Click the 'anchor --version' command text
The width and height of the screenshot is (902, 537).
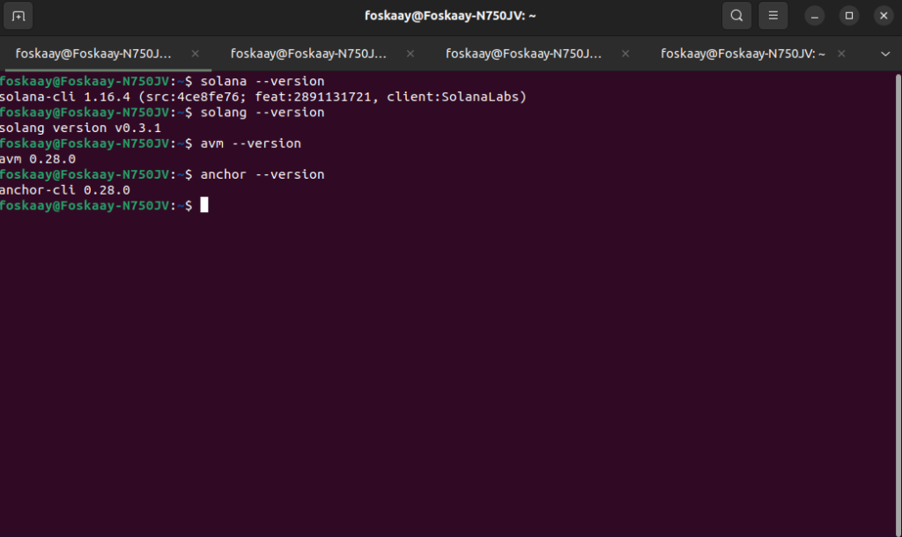click(x=262, y=174)
